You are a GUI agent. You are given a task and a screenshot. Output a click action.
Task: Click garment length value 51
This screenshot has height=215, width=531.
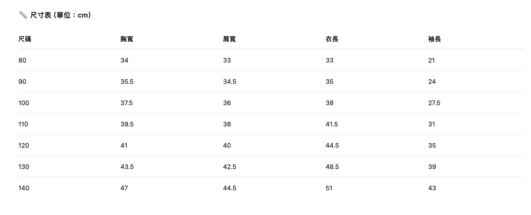329,188
